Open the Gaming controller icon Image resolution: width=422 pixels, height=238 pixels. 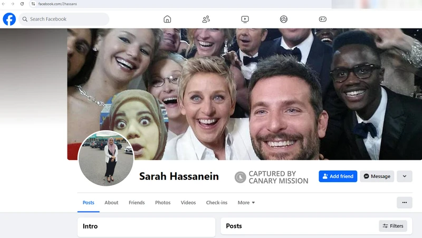323,19
